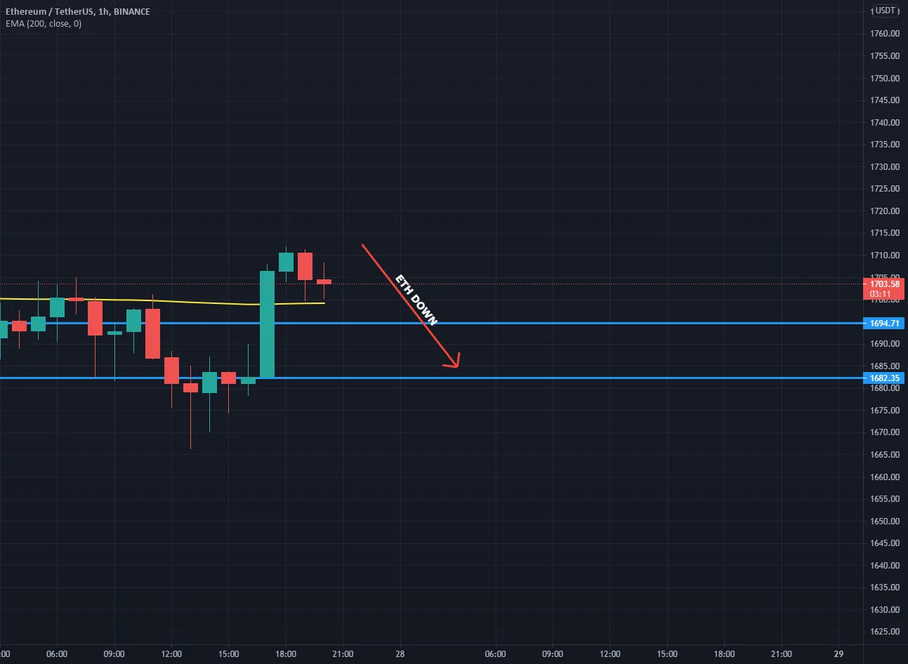Click the 1640.00 price axis label
Screen dimensions: 908x664
click(x=884, y=566)
